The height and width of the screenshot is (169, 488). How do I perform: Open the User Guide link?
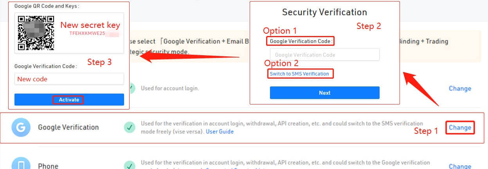pos(220,131)
